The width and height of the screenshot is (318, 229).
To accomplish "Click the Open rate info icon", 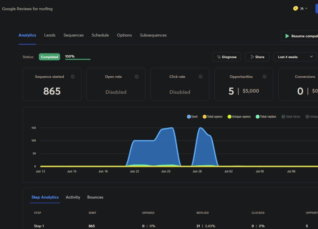I will click(137, 77).
